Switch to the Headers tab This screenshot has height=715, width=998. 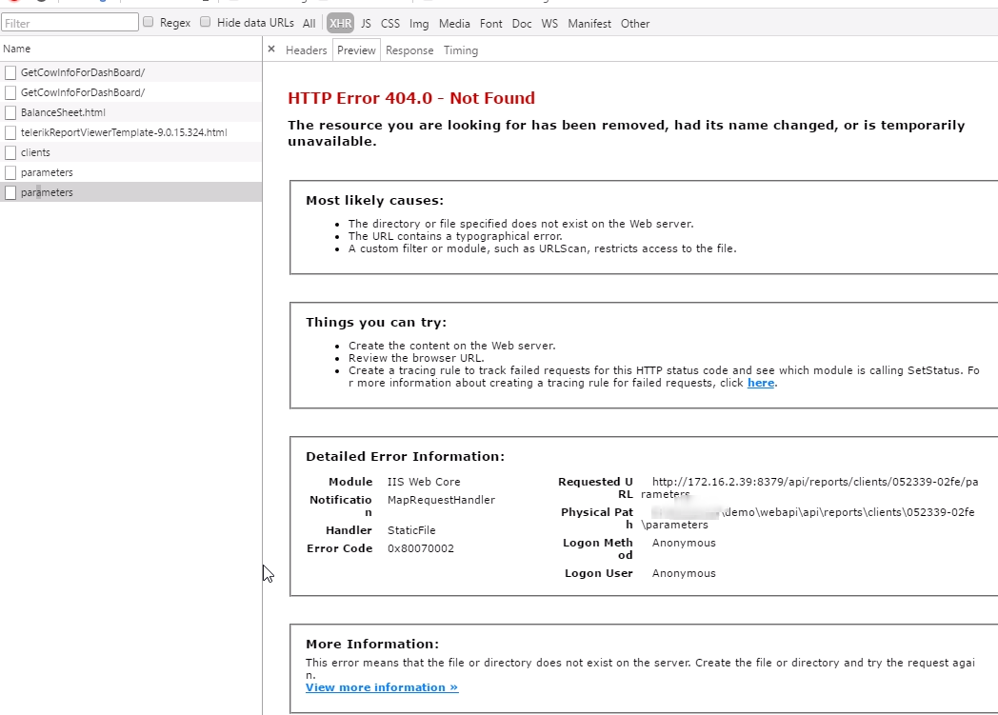tap(306, 50)
